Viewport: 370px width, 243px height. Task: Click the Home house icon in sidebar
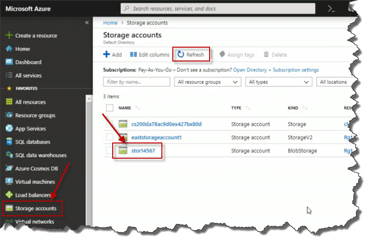(x=9, y=49)
